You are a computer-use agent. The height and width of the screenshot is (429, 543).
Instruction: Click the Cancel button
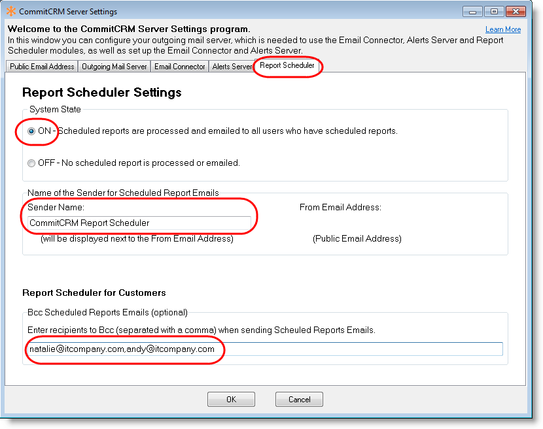click(299, 400)
